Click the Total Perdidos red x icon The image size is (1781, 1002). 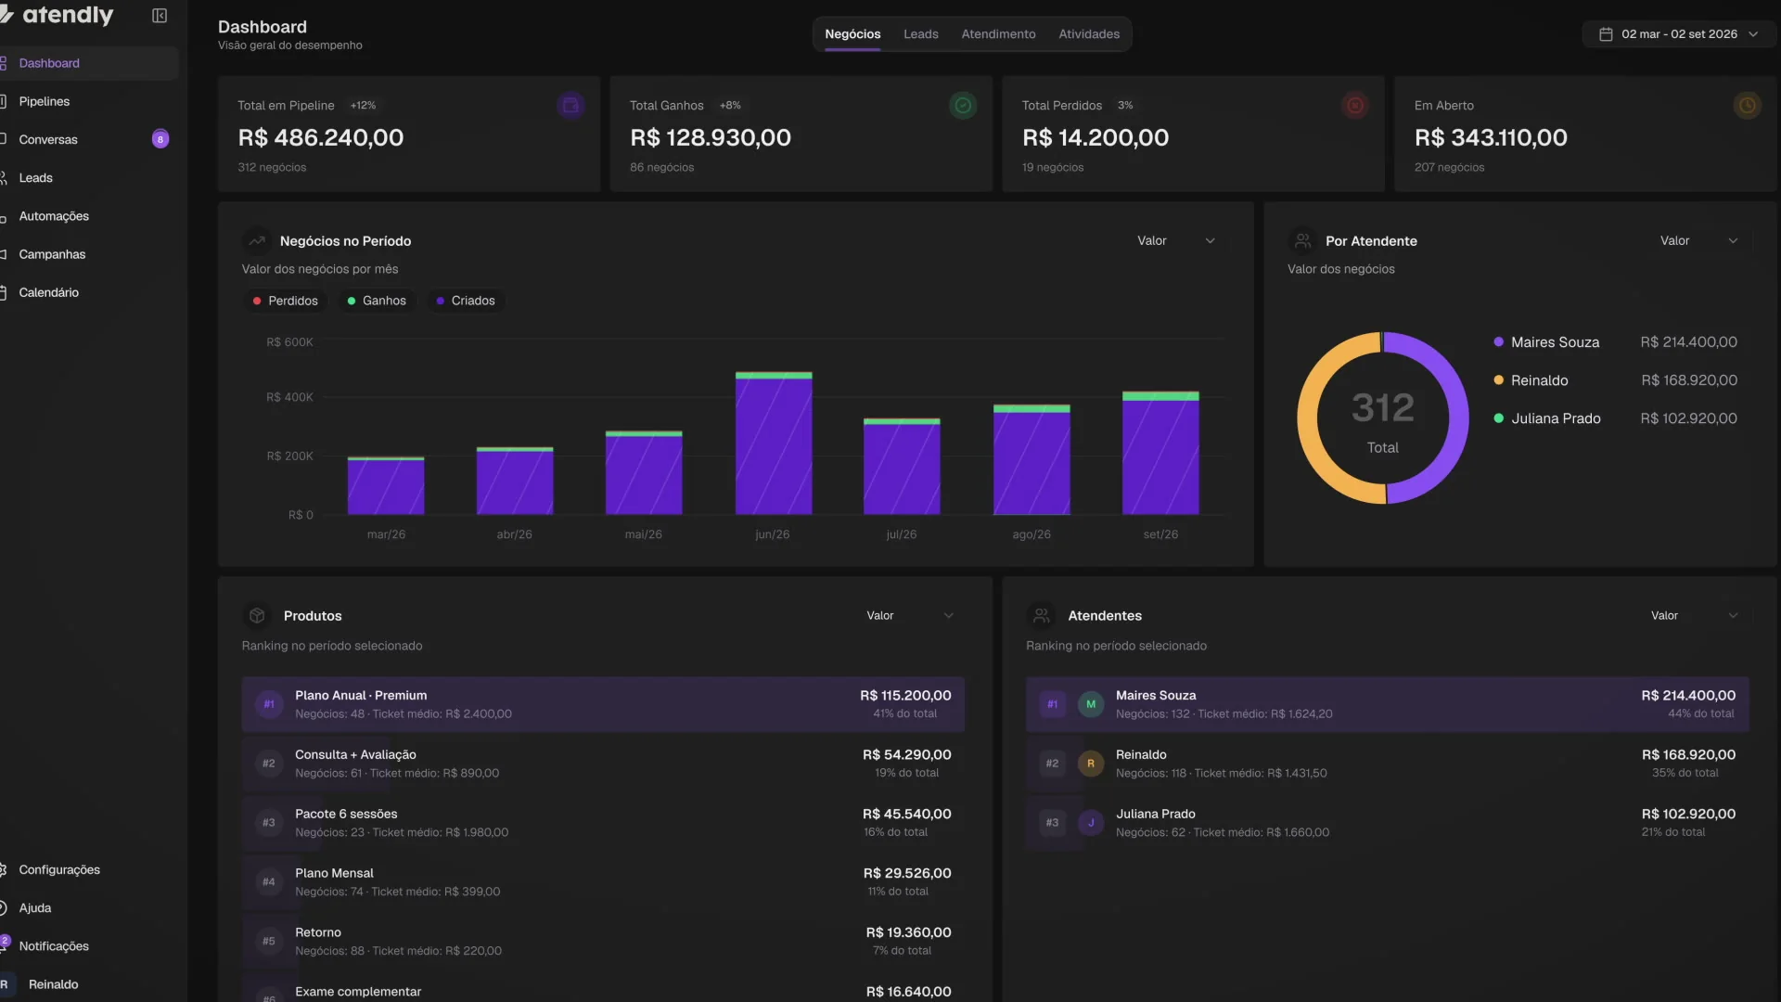[x=1355, y=106]
